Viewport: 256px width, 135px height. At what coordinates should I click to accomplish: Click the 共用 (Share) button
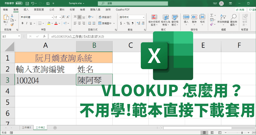[x=240, y=10]
